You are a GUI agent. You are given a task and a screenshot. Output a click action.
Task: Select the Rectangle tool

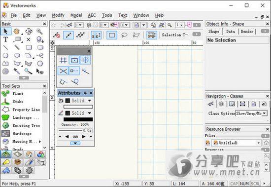(29, 47)
